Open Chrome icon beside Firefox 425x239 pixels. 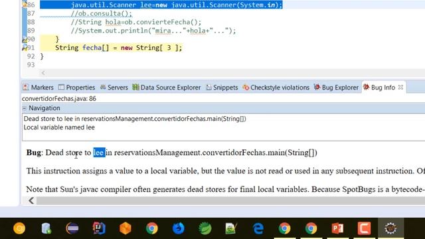coord(152,228)
